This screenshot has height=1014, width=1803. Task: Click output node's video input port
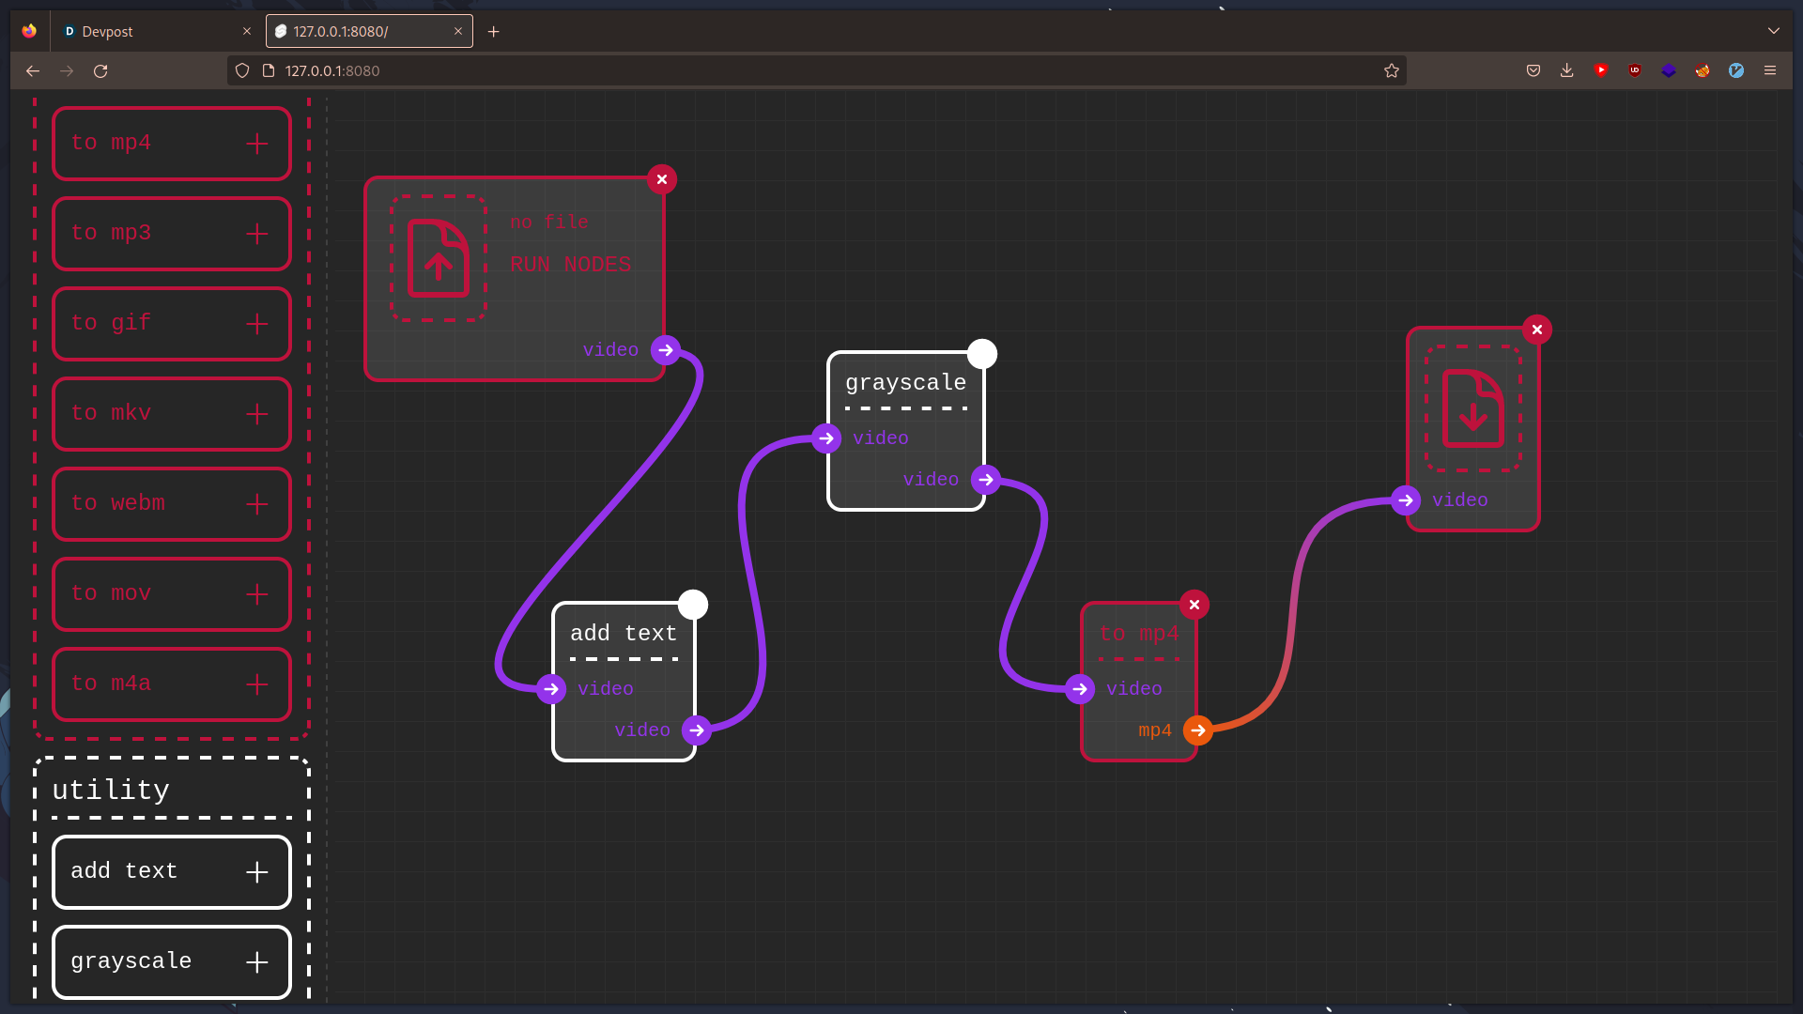(x=1406, y=500)
